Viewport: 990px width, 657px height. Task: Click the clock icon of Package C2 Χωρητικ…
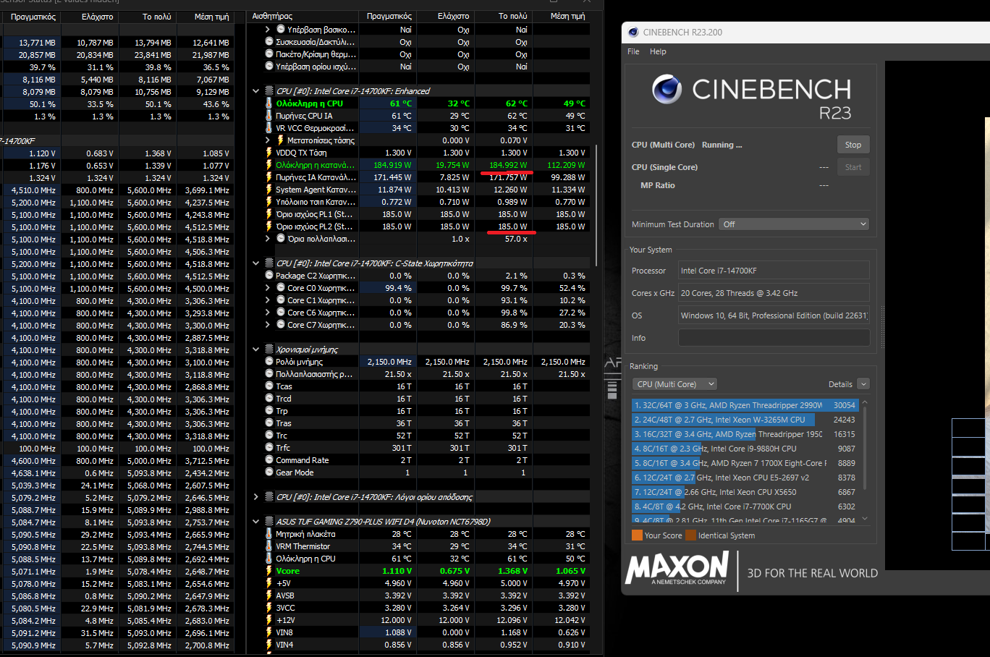(269, 276)
